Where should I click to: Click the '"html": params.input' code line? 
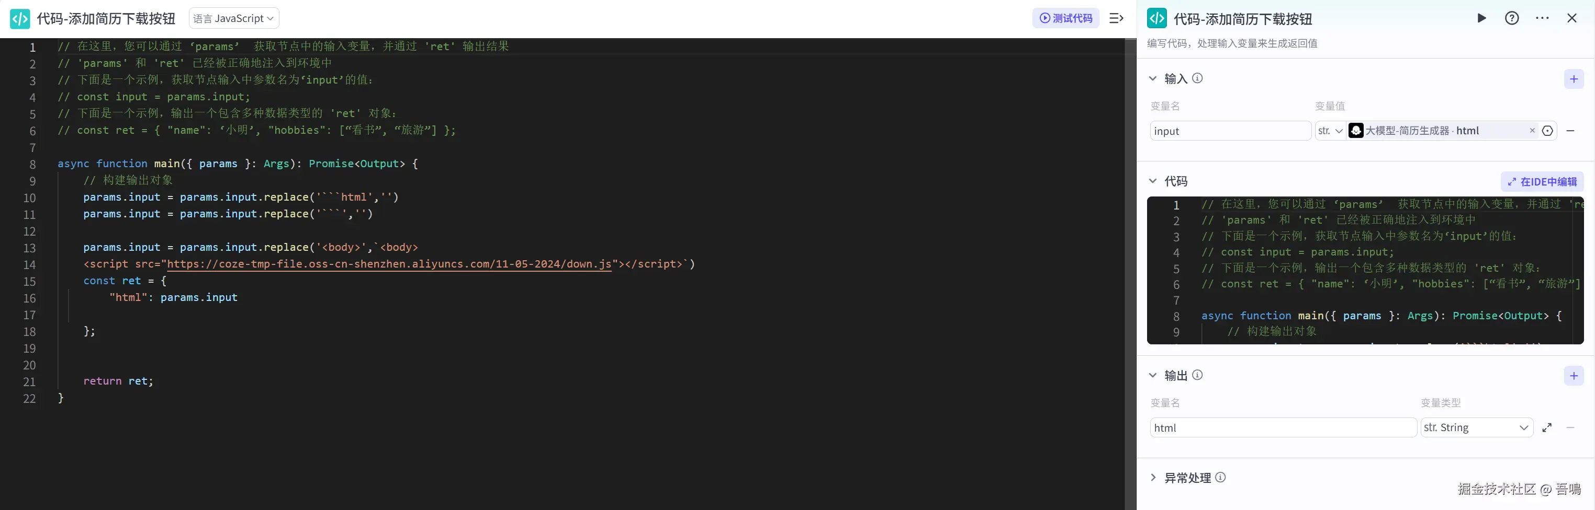point(173,298)
